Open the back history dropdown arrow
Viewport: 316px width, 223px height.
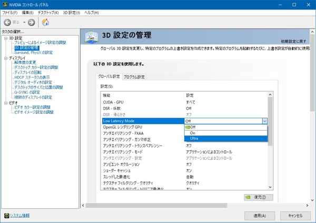(24, 22)
